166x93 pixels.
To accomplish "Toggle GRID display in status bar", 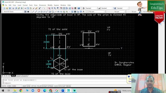I will click(29, 86).
